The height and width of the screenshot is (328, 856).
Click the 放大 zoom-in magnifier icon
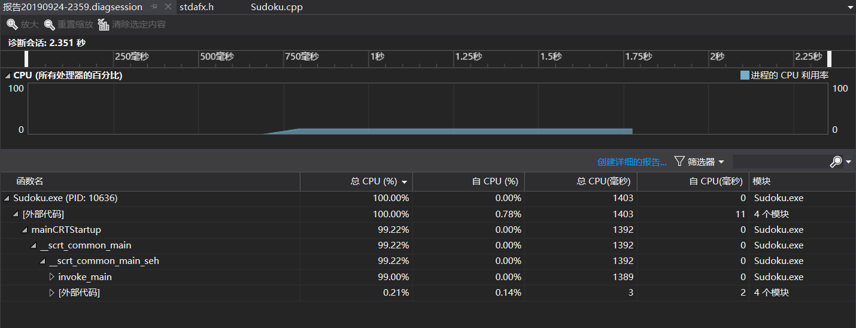coord(12,25)
